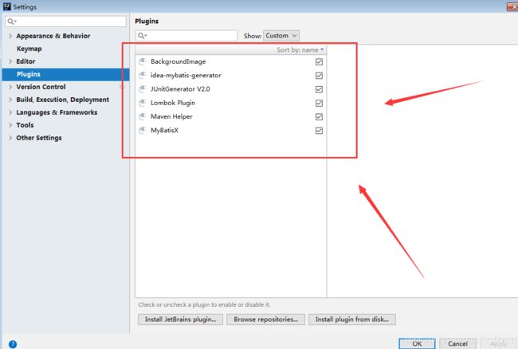The image size is (518, 349).
Task: Expand the Tools settings node
Action: coord(10,125)
